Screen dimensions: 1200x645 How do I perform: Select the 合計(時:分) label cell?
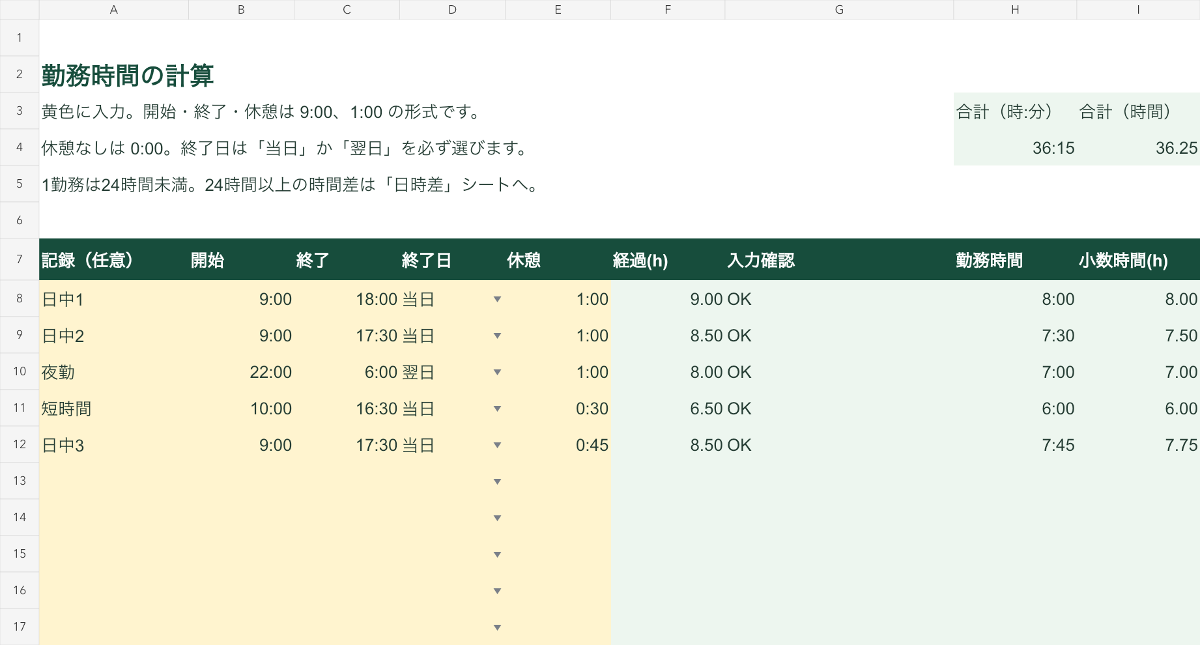(1015, 111)
